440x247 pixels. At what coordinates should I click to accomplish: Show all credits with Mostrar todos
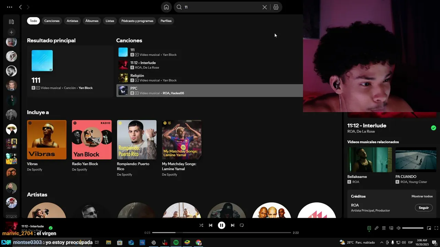tap(422, 196)
